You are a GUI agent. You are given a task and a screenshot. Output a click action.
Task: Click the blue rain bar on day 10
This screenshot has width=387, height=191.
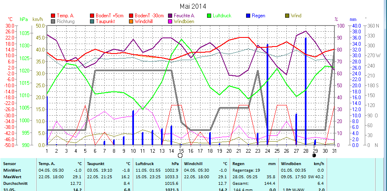(133, 128)
